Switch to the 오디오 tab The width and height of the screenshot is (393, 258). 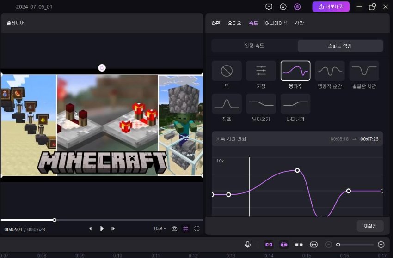click(234, 23)
